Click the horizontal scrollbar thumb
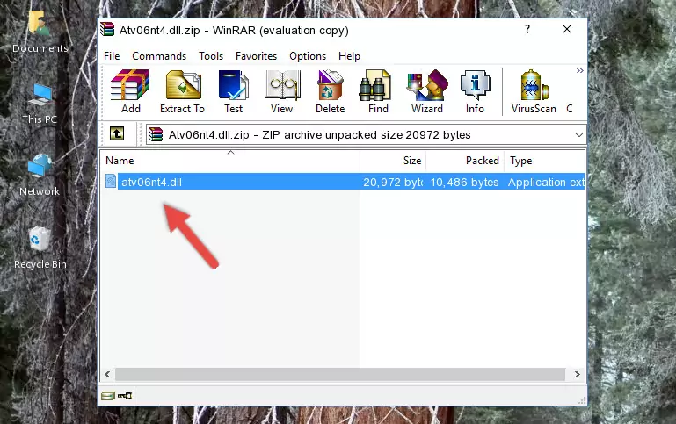This screenshot has height=424, width=676. (x=340, y=375)
